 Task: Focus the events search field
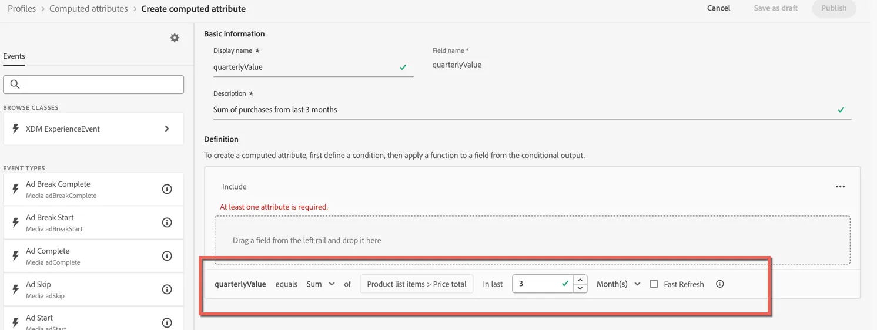coord(93,85)
